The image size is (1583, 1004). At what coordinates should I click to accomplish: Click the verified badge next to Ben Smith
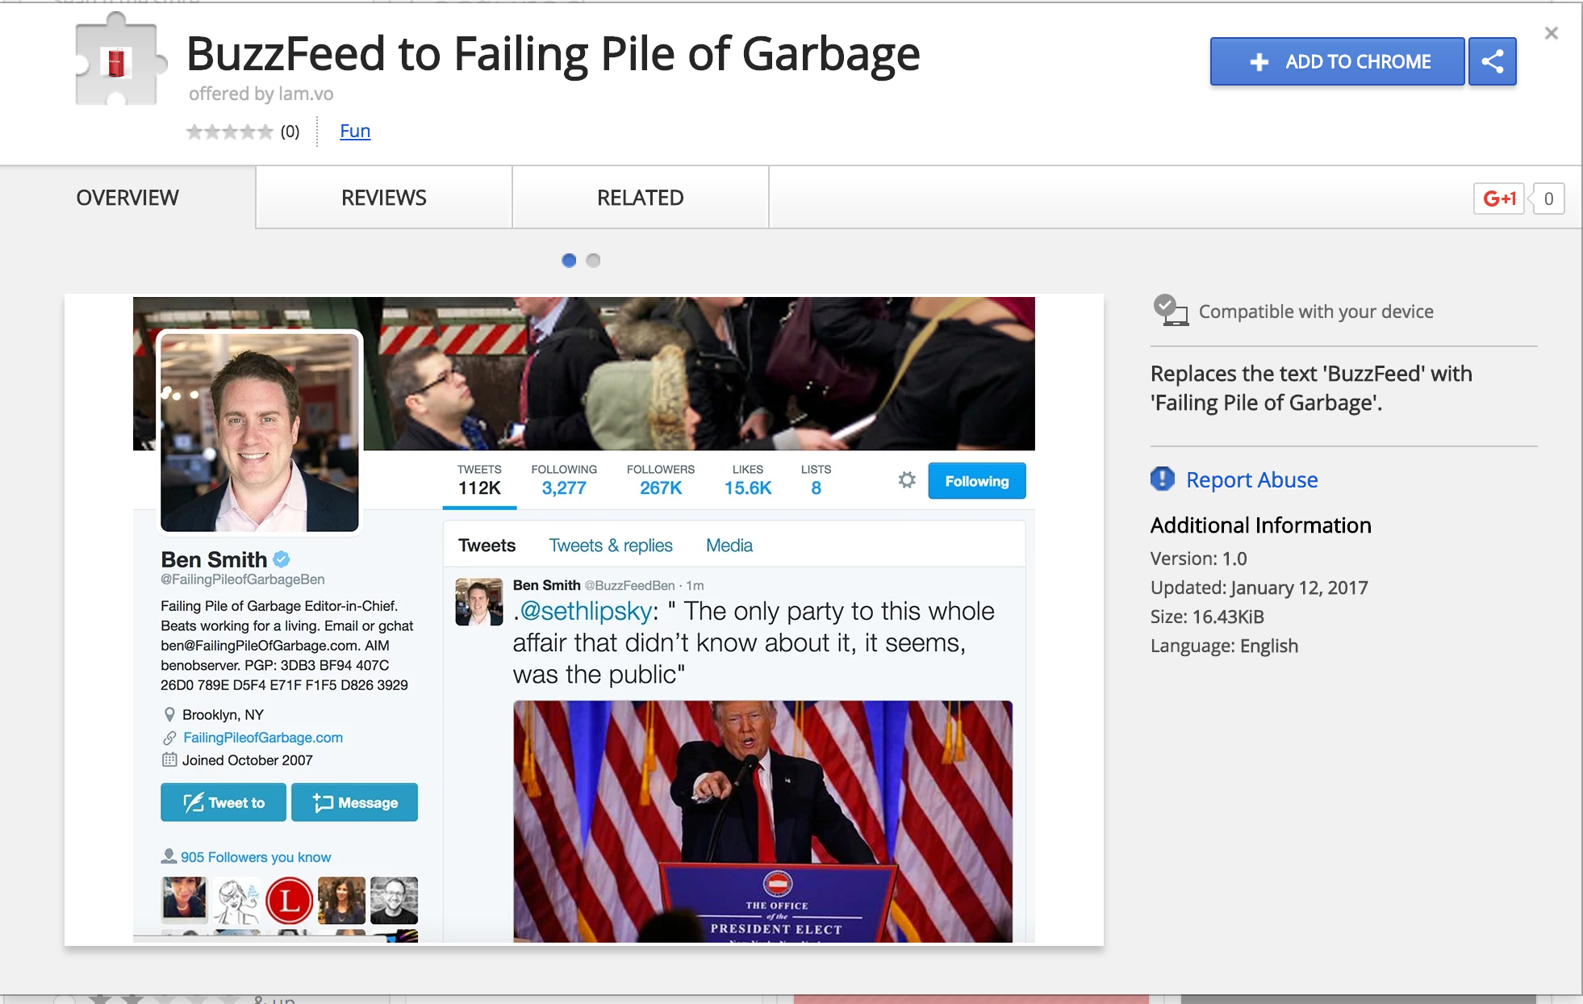pos(282,558)
